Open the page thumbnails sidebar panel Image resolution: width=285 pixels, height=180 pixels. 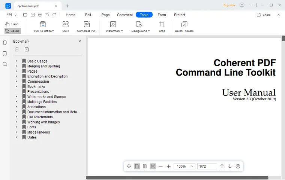coord(5,43)
